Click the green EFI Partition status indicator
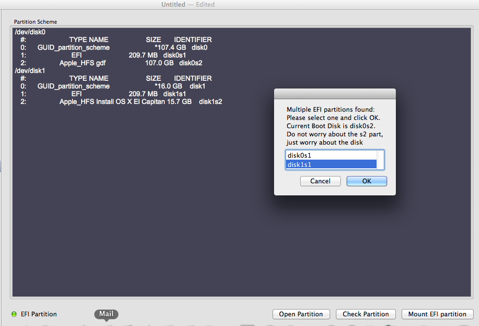 [x=14, y=314]
